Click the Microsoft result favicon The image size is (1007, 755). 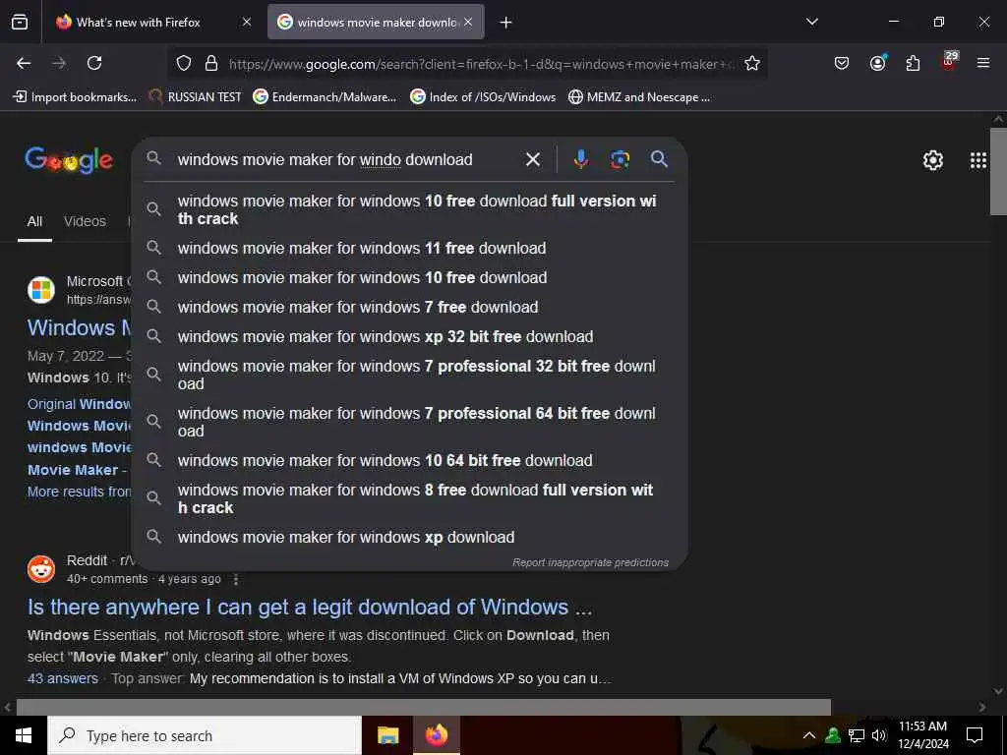[x=41, y=290]
